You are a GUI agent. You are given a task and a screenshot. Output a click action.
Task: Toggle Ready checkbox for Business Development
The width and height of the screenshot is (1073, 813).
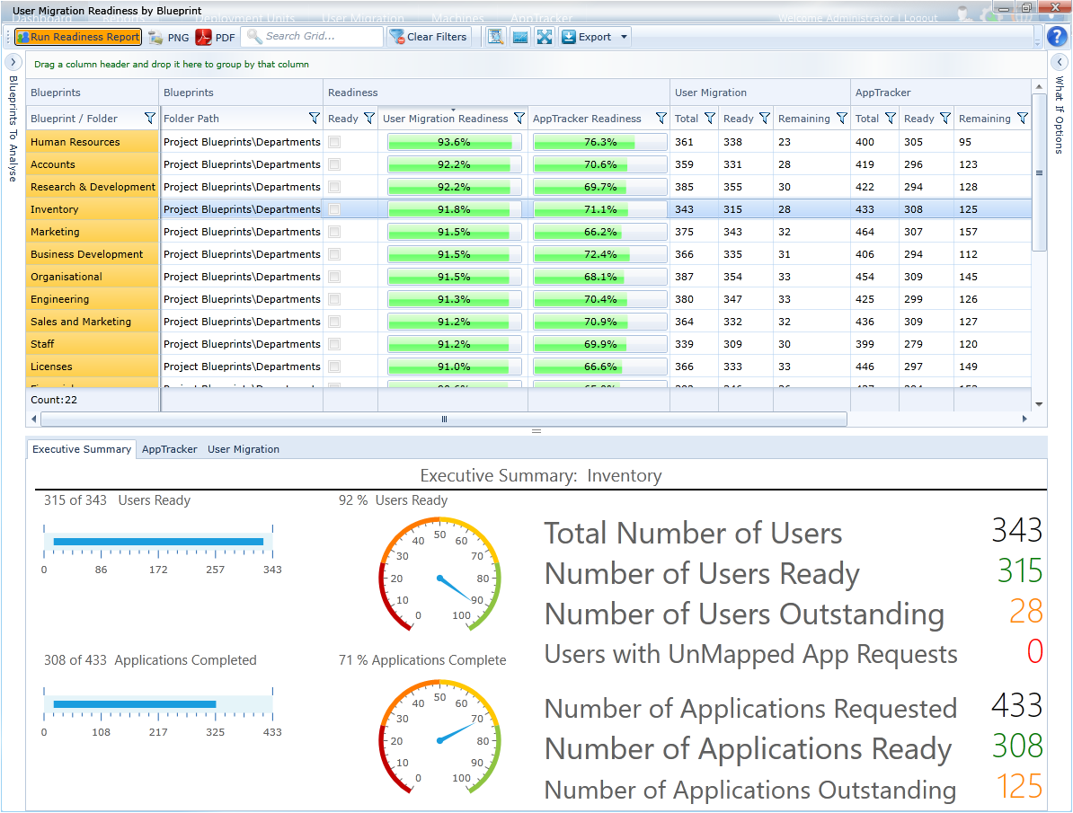pos(334,254)
